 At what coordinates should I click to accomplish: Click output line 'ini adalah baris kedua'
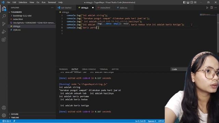coord(74,99)
